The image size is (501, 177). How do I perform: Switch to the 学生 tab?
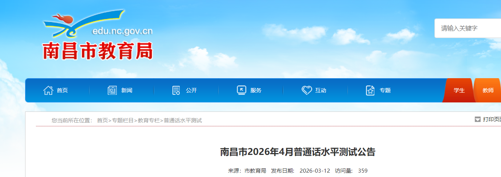(x=459, y=90)
